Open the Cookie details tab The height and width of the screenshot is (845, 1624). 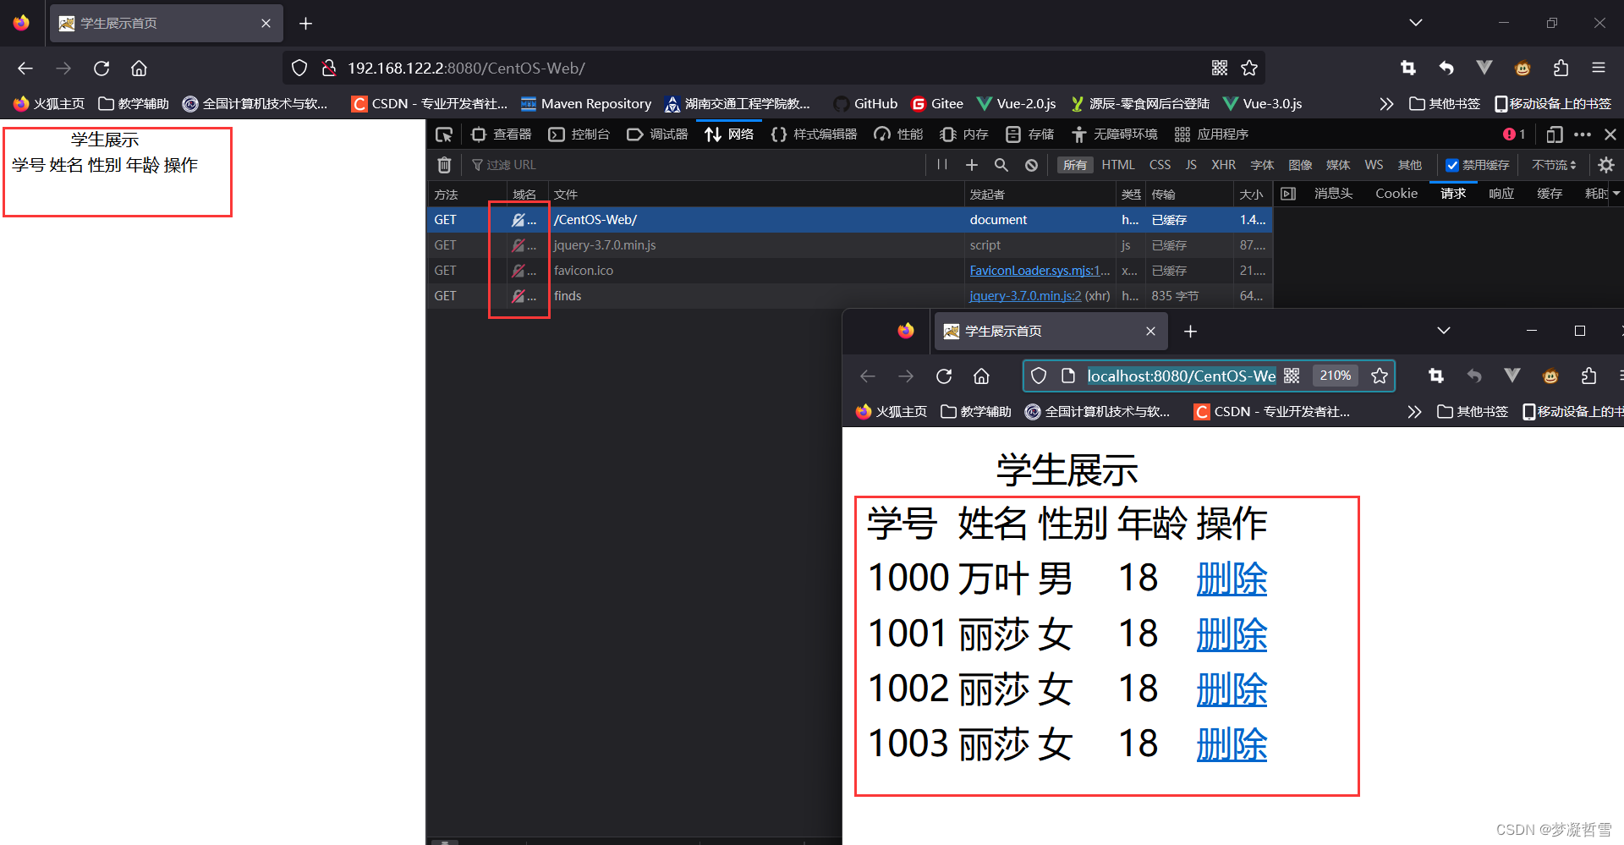[x=1396, y=194]
